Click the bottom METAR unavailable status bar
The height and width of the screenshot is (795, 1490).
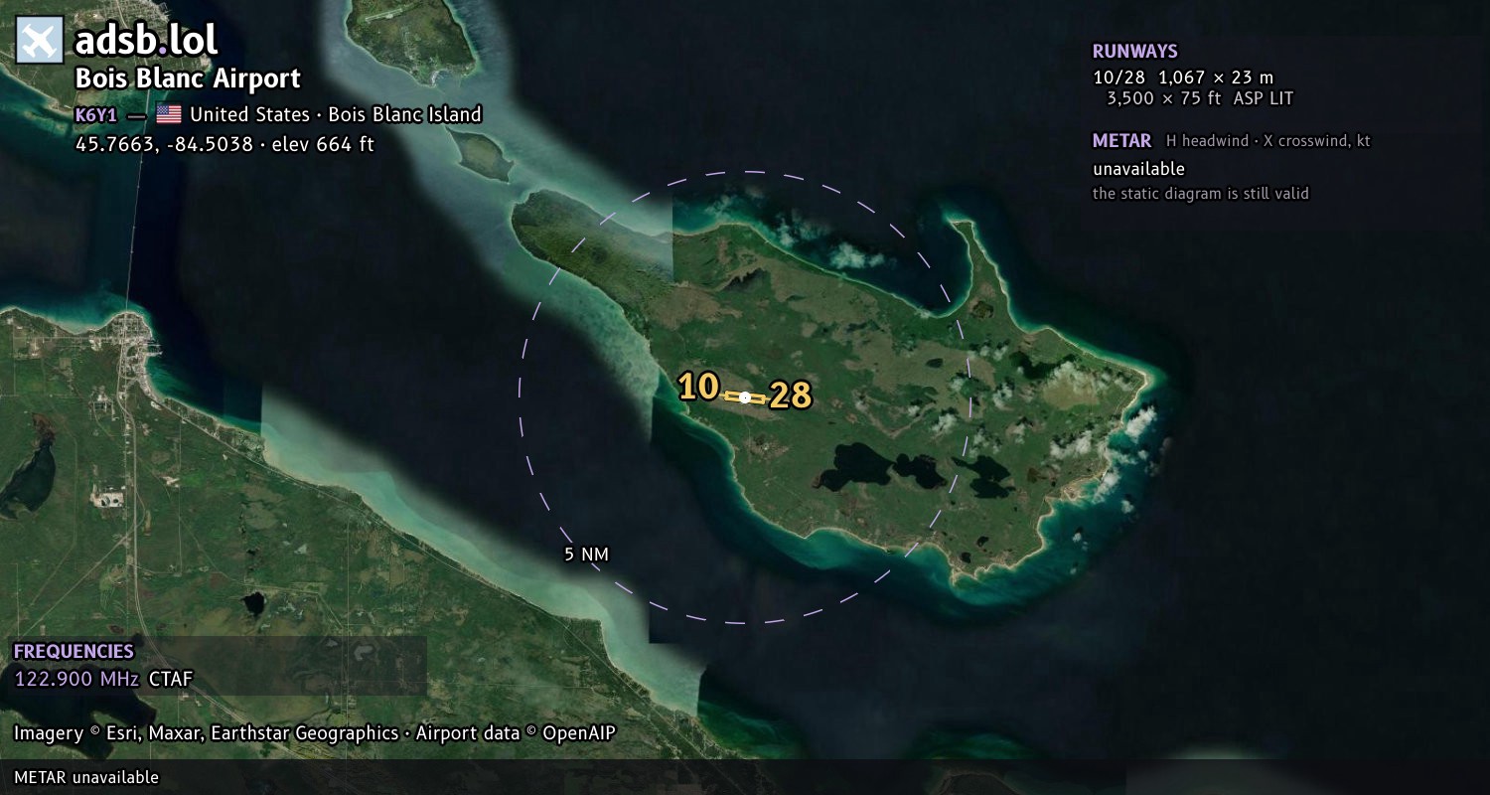click(x=745, y=777)
